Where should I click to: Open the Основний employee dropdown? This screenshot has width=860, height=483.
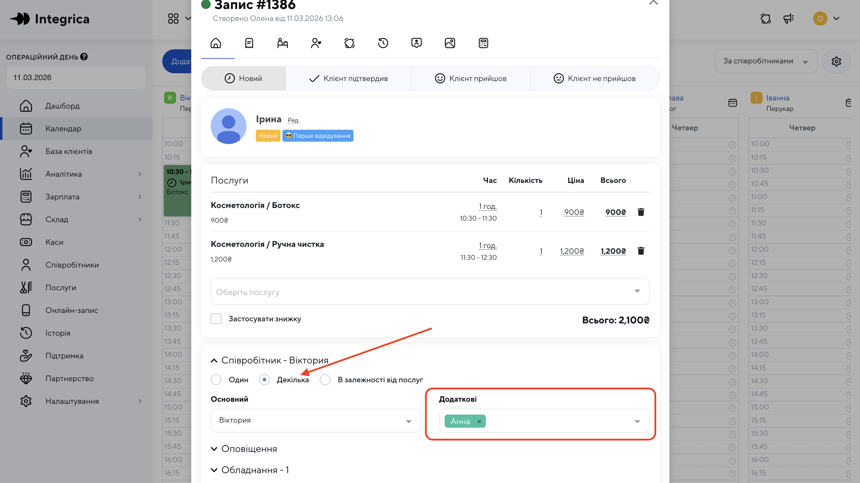(316, 421)
